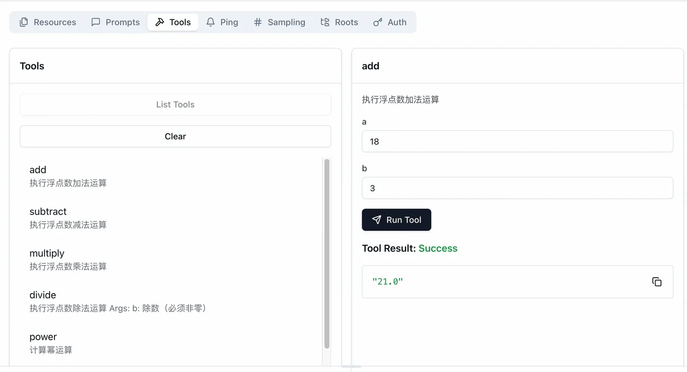This screenshot has width=687, height=372.
Task: Copy the tool result to clipboard
Action: pyautogui.click(x=657, y=282)
